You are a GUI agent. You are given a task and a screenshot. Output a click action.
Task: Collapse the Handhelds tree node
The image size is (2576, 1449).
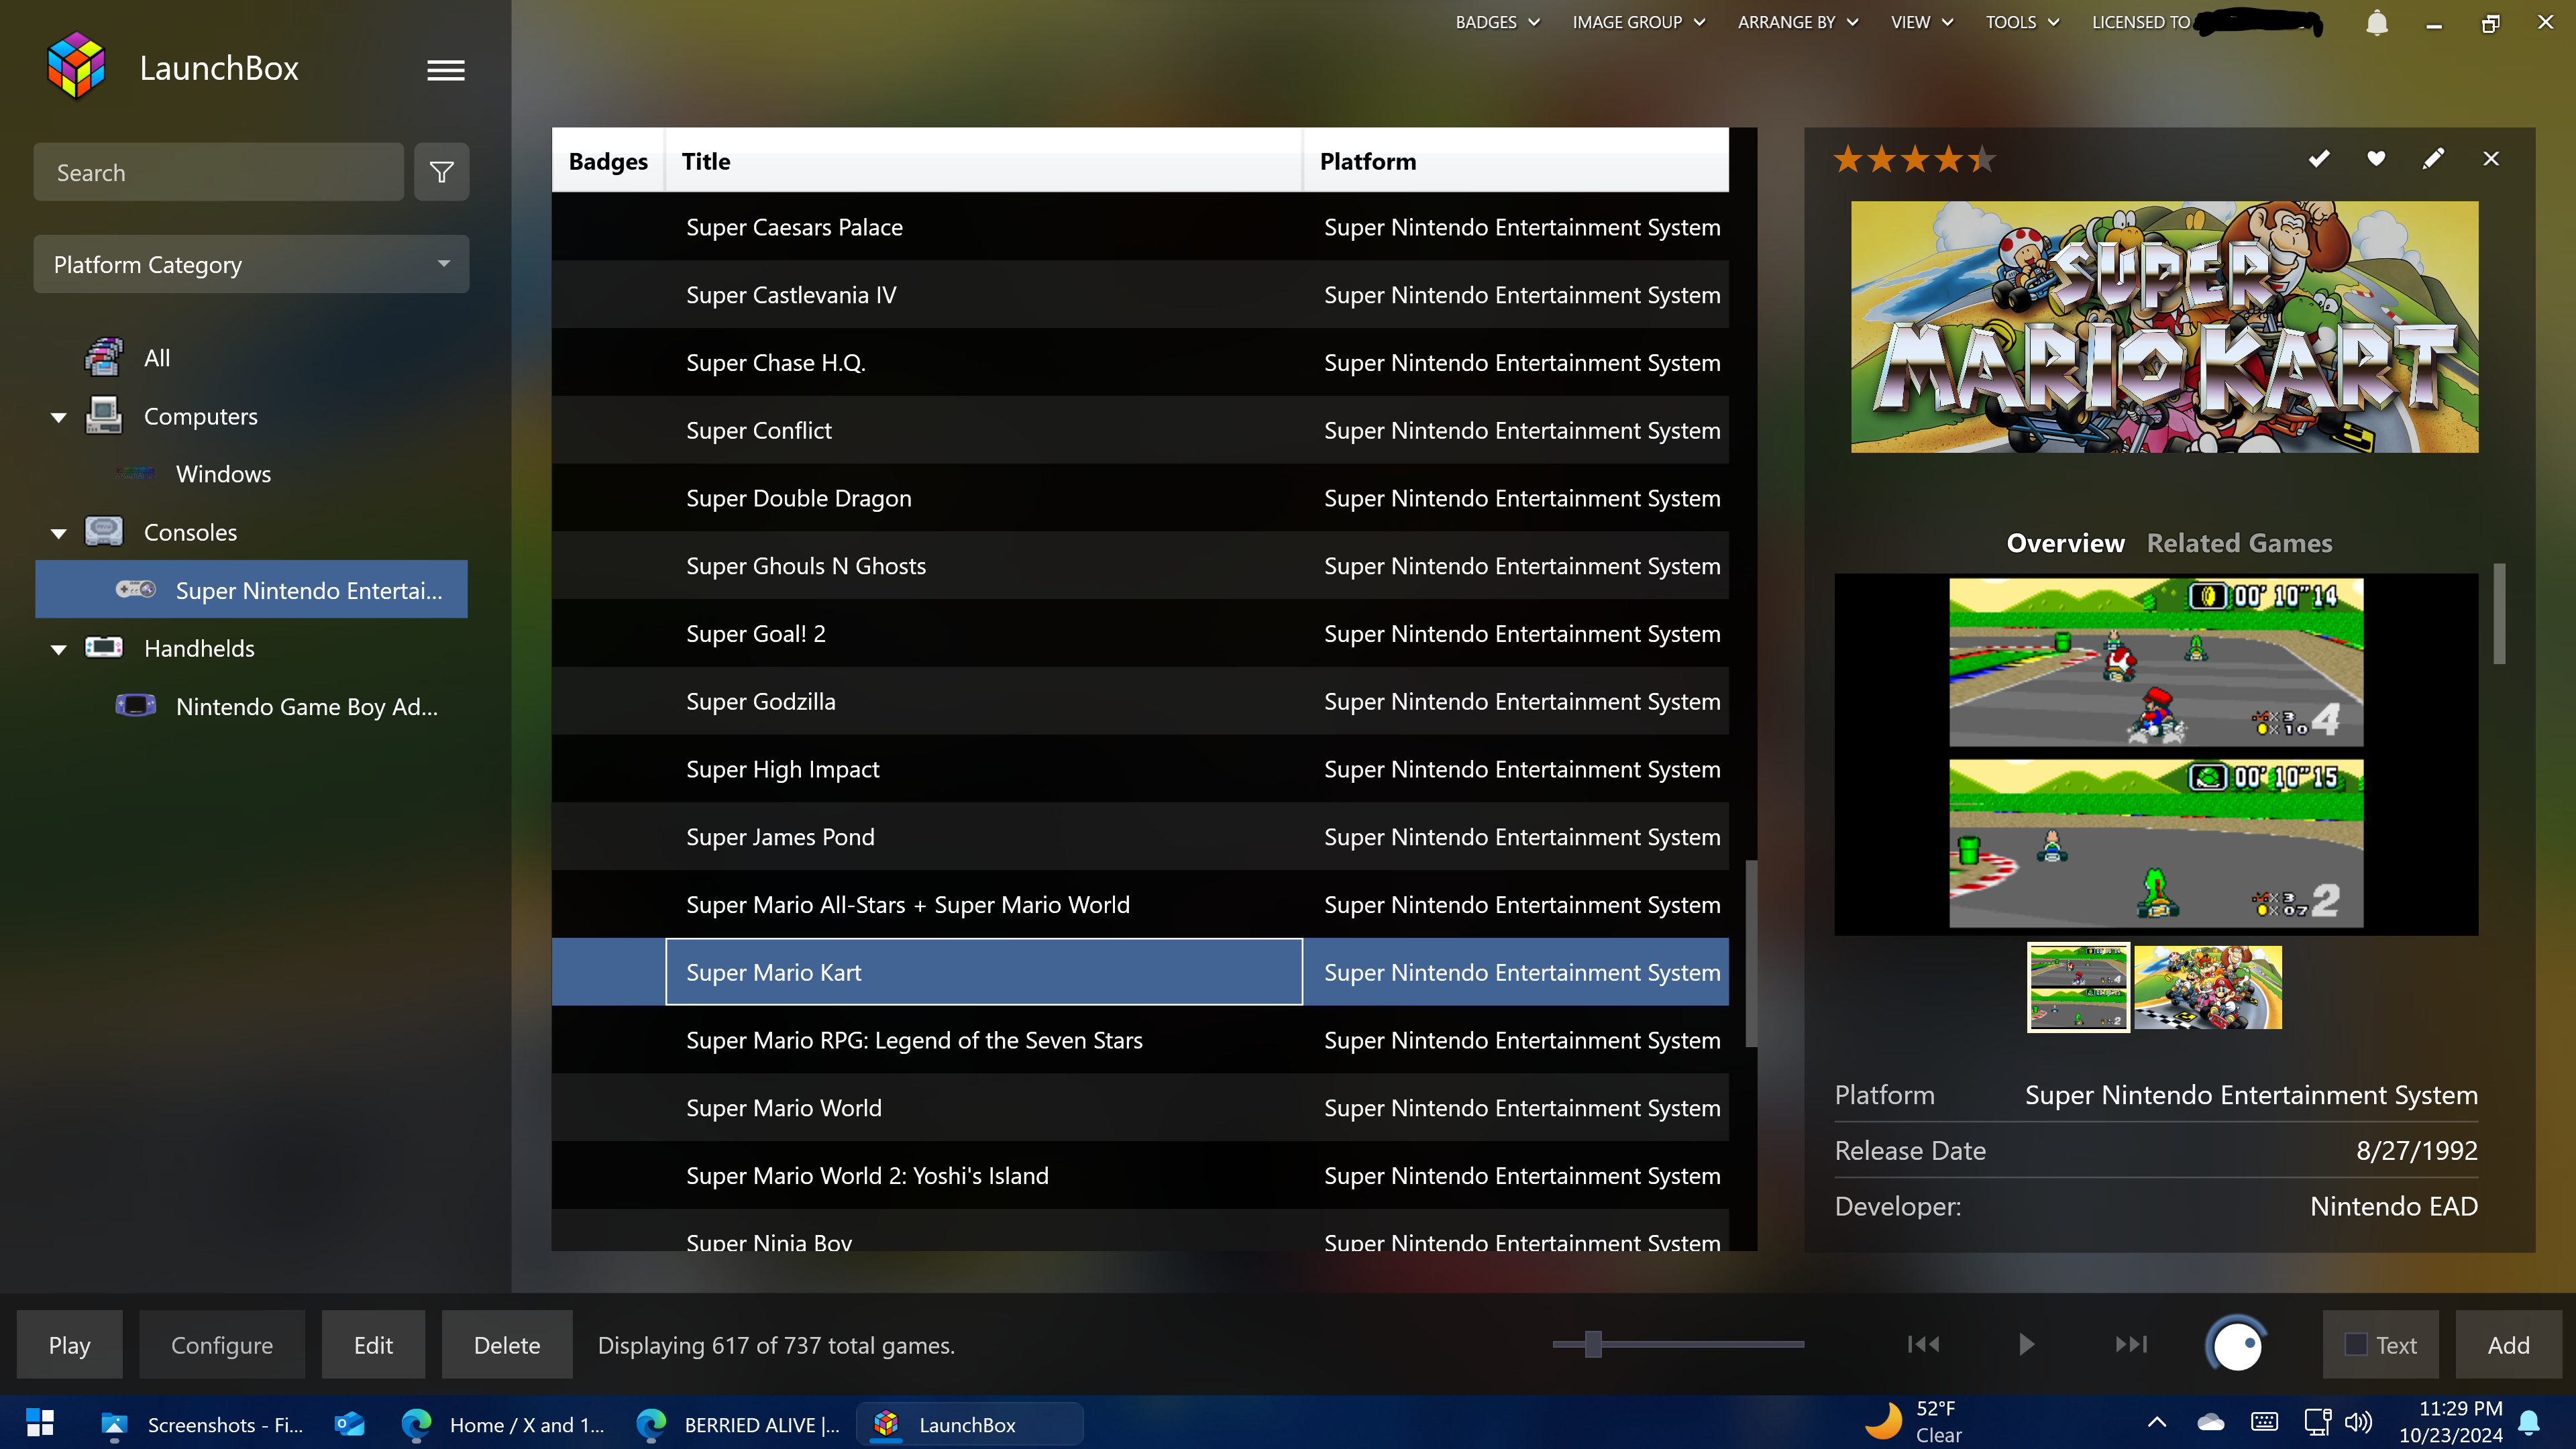(x=59, y=649)
